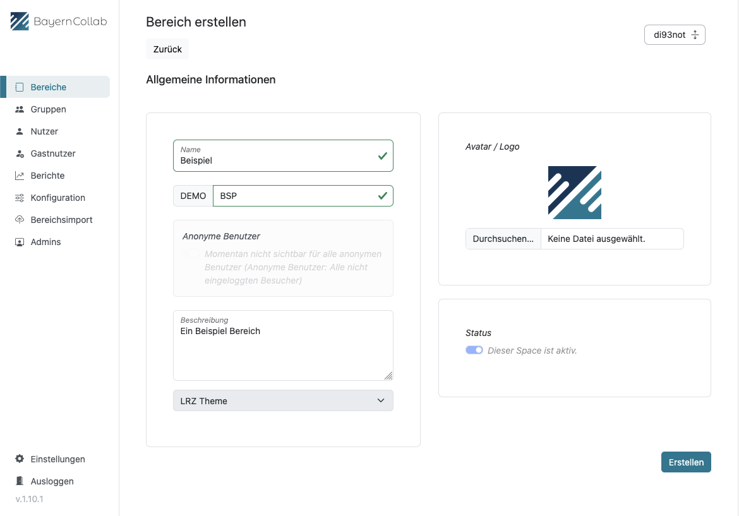Click the Bereichsimport cloud upload icon
739x516 pixels.
[x=20, y=220]
